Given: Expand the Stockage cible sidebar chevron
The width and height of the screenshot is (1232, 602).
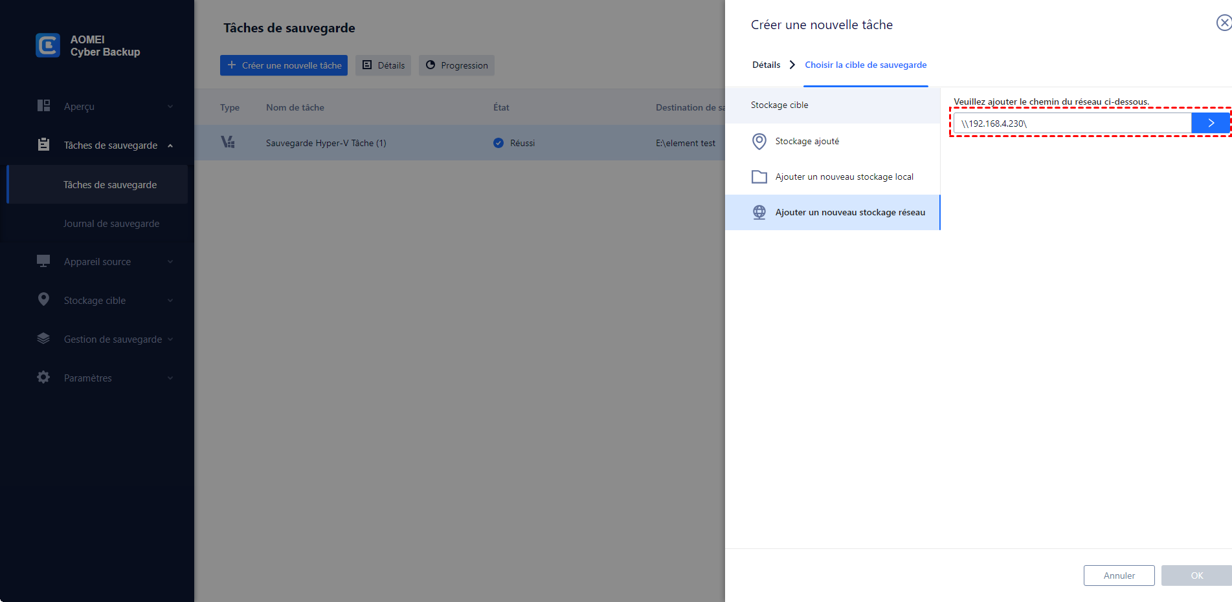Looking at the screenshot, I should click(x=170, y=301).
